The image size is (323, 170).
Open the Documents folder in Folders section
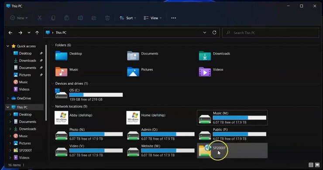[x=143, y=56]
